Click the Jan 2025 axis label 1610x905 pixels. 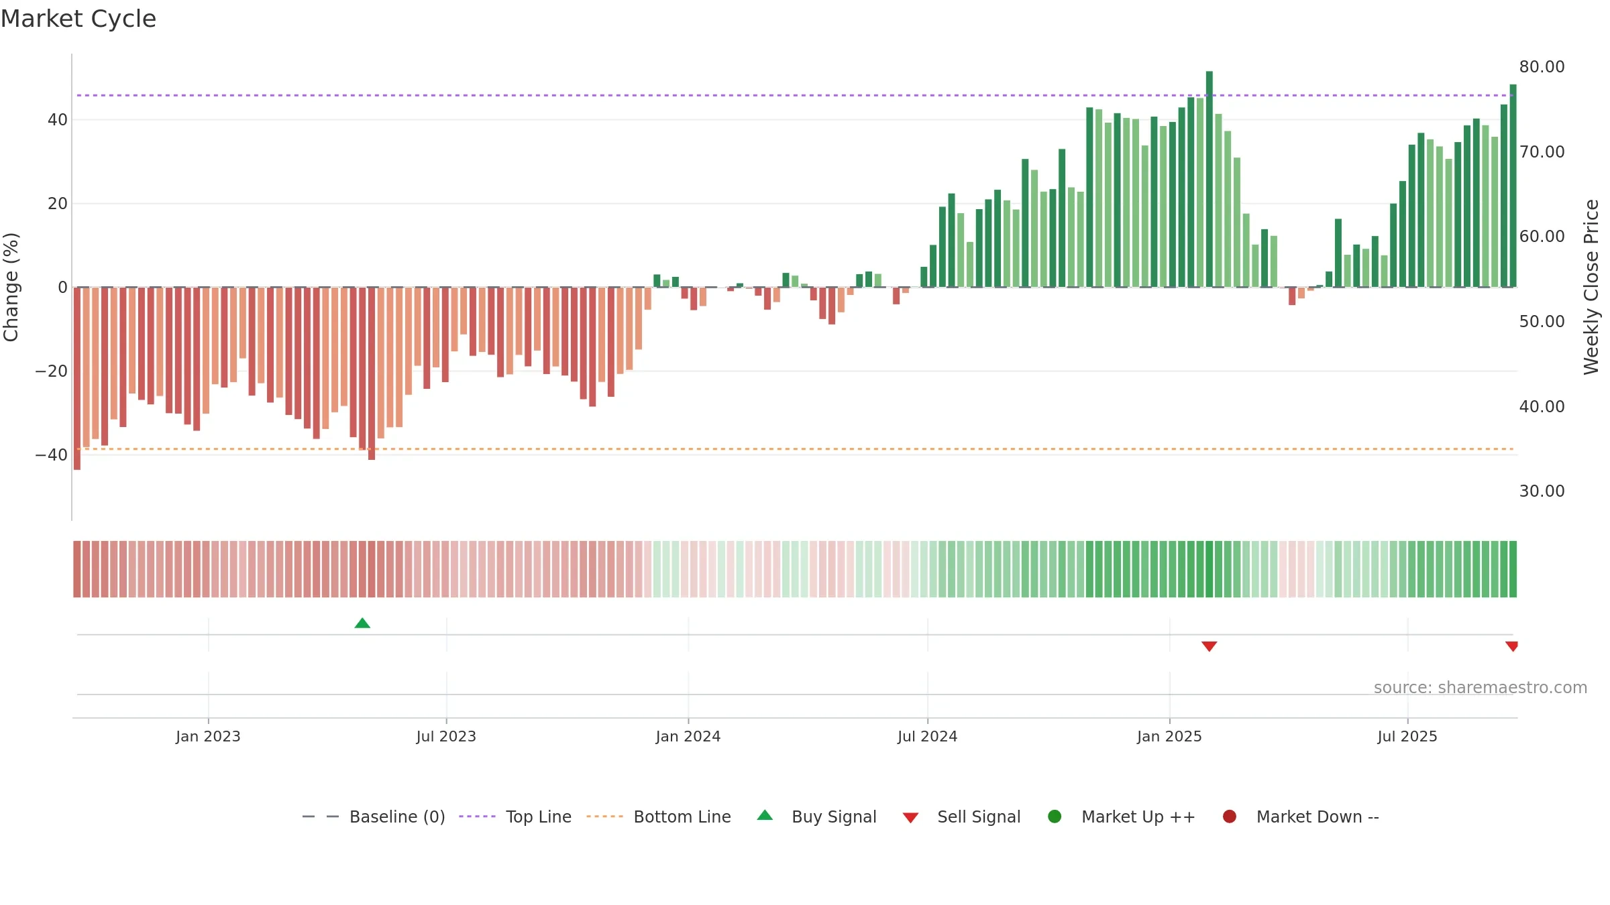(x=1169, y=736)
